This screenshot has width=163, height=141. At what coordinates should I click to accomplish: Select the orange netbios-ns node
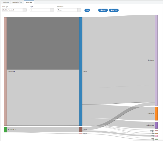point(156,114)
